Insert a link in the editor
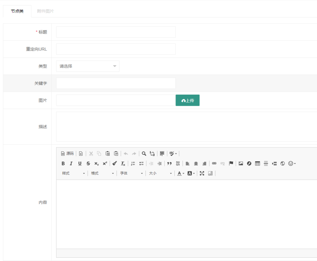The height and width of the screenshot is (261, 317). pos(214,163)
